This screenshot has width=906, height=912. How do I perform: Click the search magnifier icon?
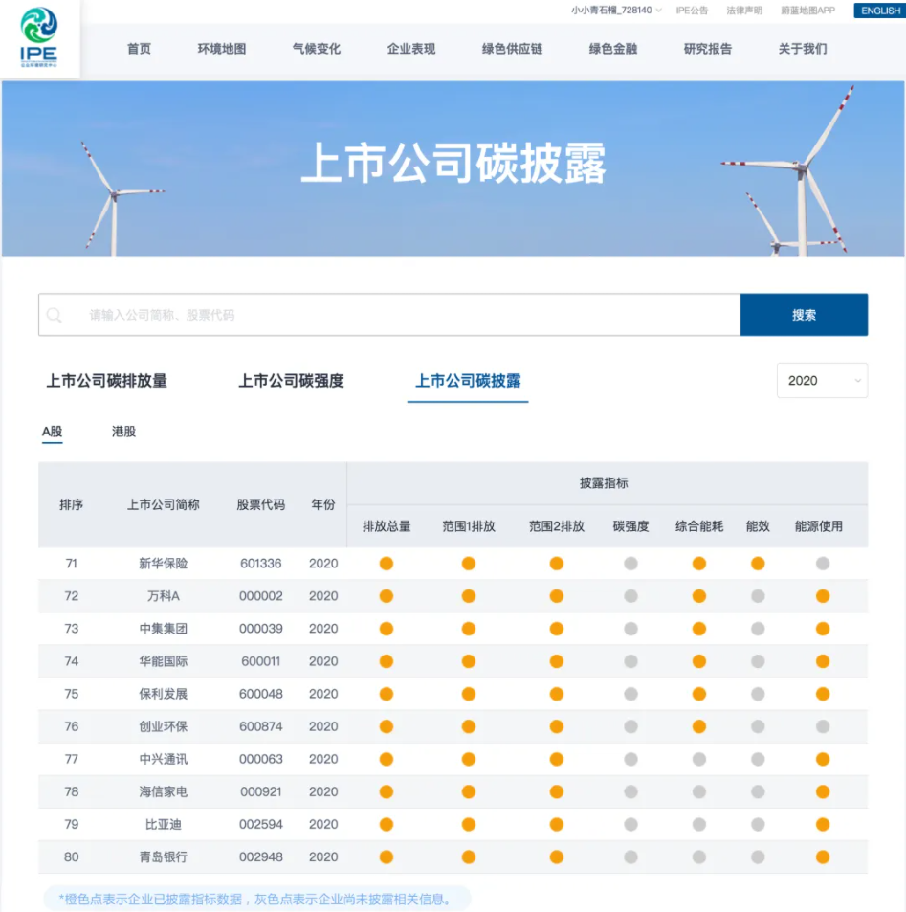pyautogui.click(x=55, y=315)
